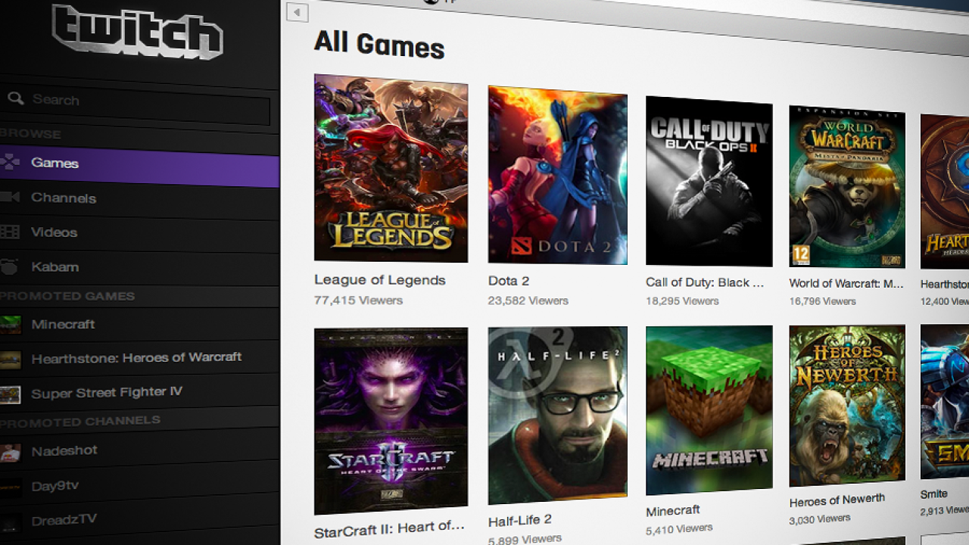Click the Videos filmstrip icon
The width and height of the screenshot is (969, 545).
pos(9,232)
